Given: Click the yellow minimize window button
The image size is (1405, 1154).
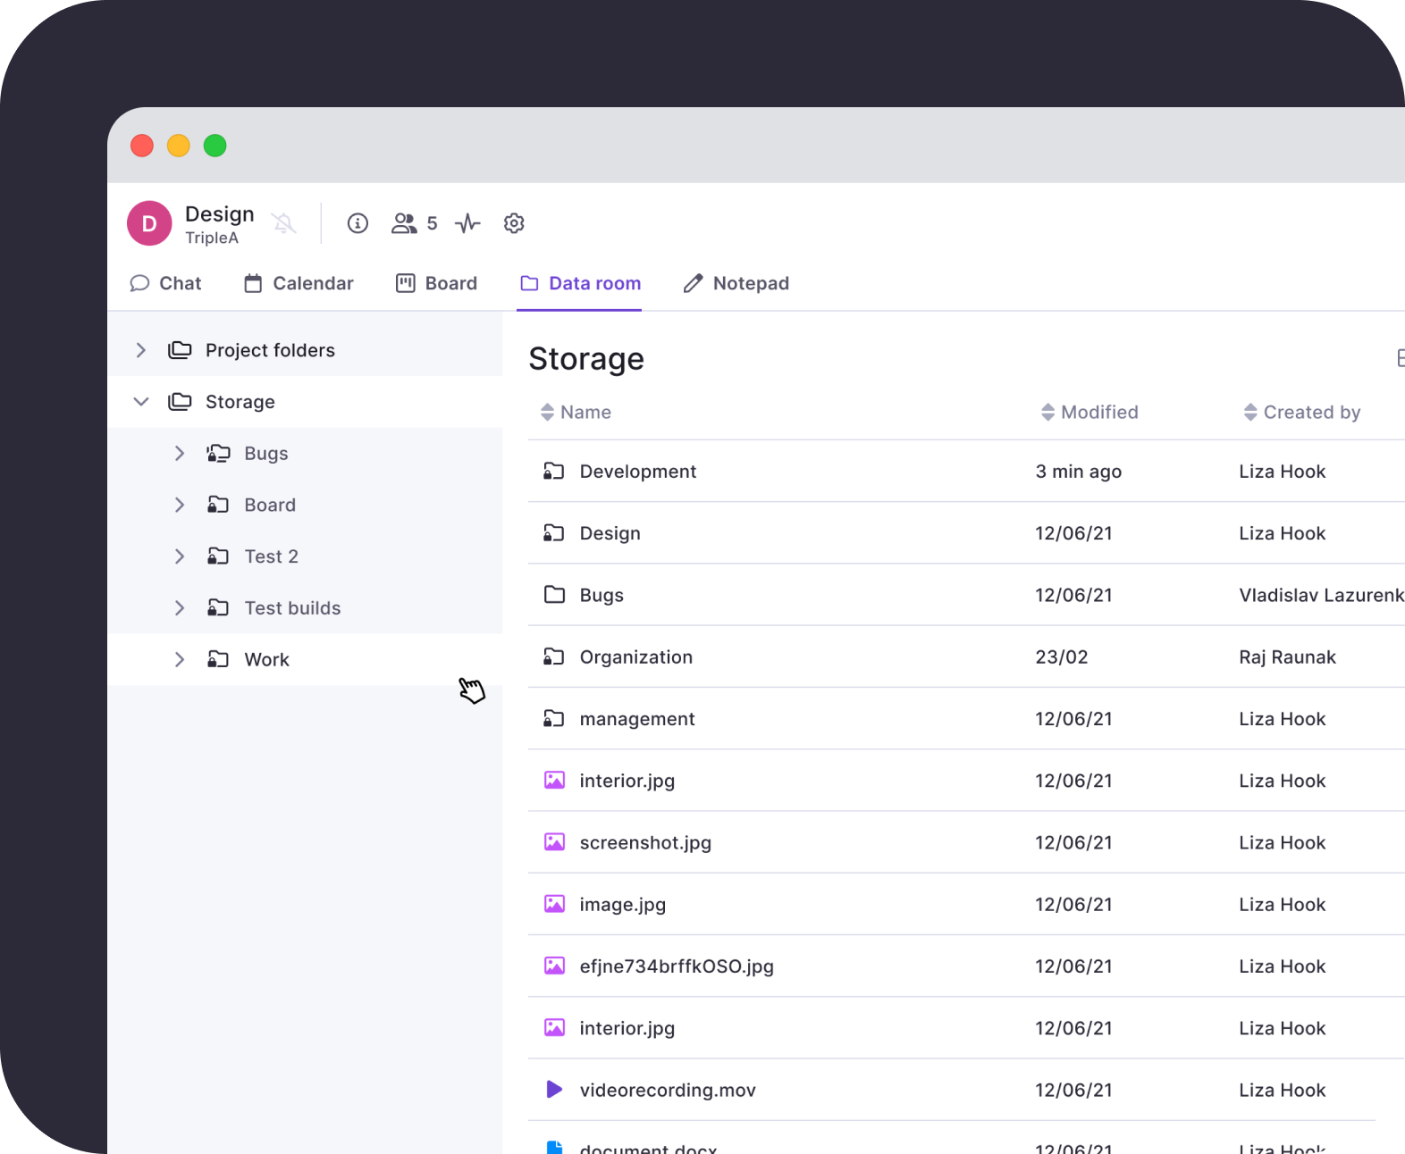Looking at the screenshot, I should (x=179, y=146).
